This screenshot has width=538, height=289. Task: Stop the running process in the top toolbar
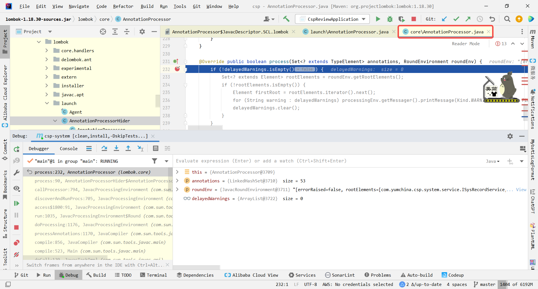tap(414, 19)
